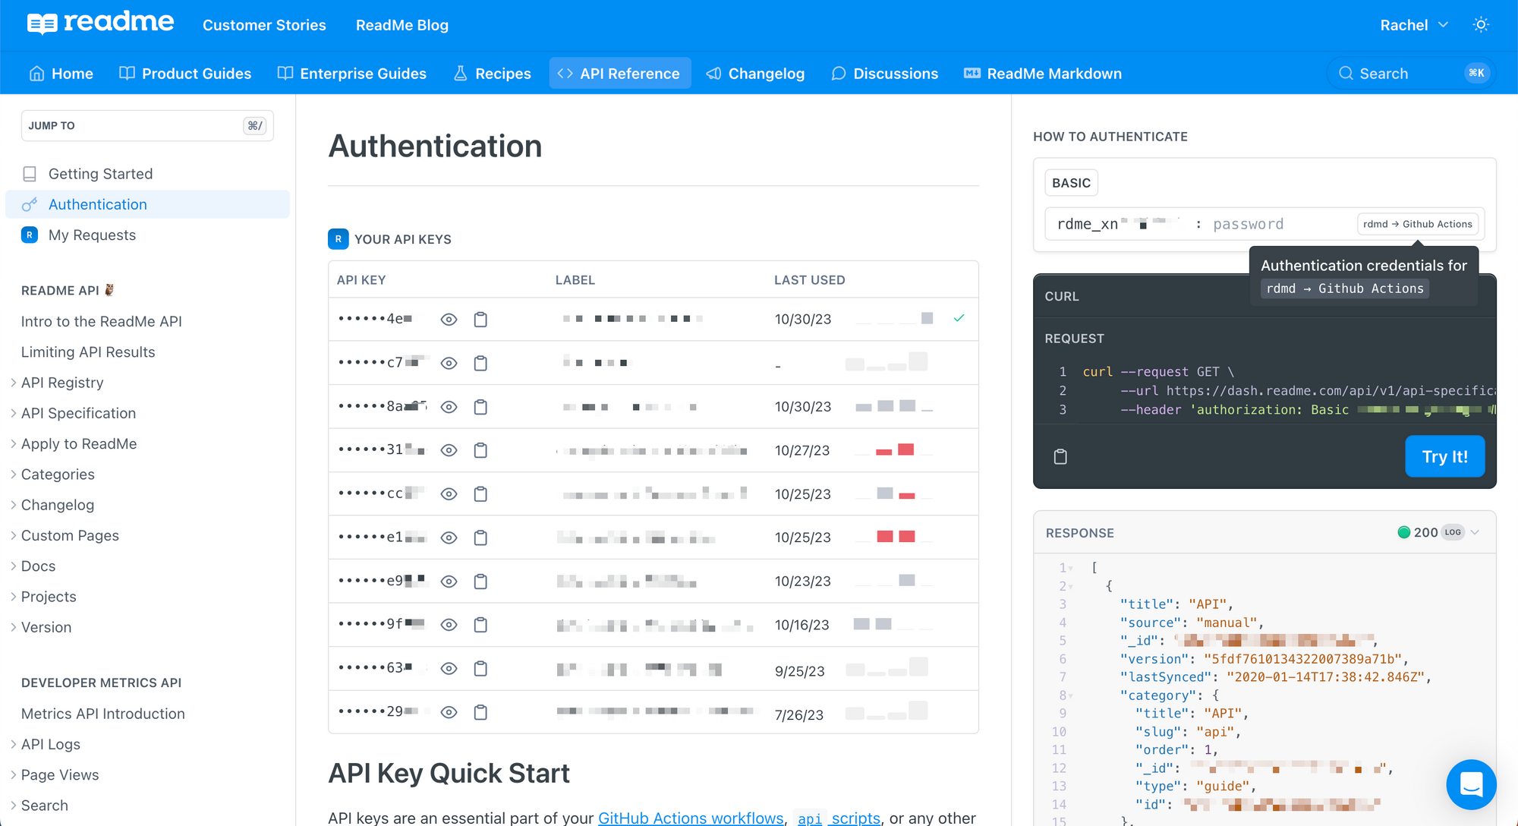Image resolution: width=1518 pixels, height=826 pixels.
Task: Open ReadMe Blog link
Action: (402, 25)
